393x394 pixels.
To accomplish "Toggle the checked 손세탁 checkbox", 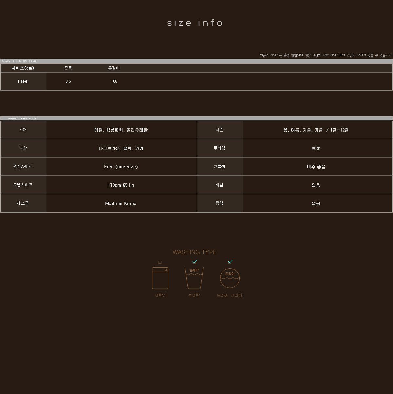I will coord(195,262).
